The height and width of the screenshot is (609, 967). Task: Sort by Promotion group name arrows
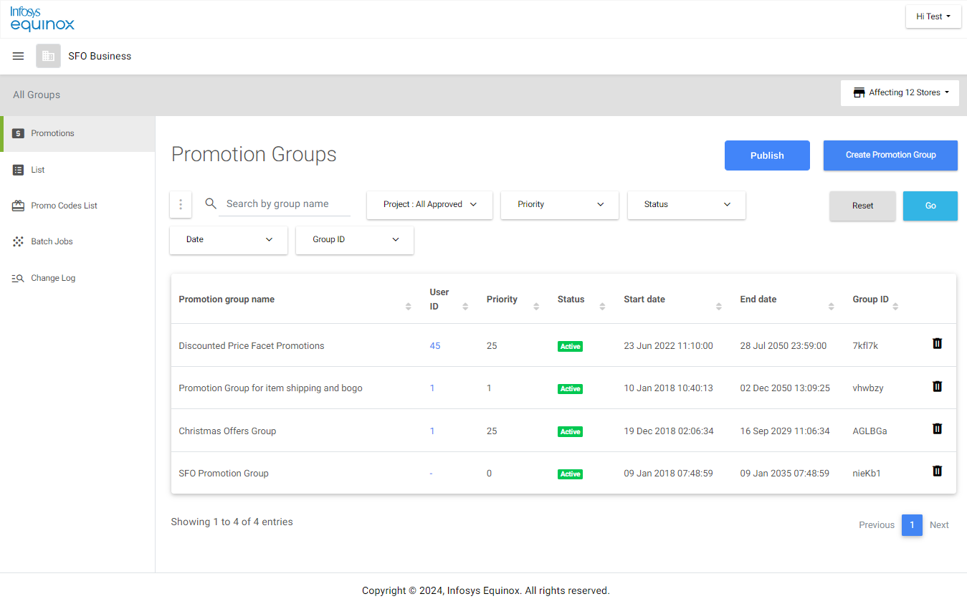409,306
